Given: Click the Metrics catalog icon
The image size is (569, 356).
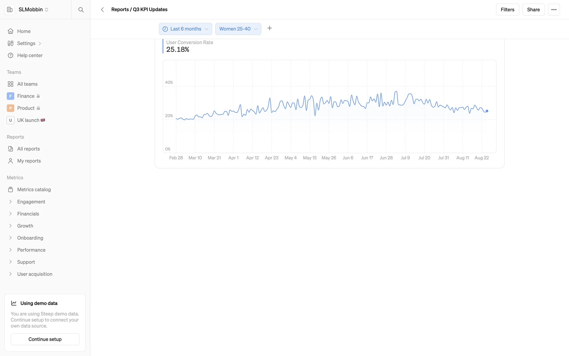Looking at the screenshot, I should coord(11,190).
